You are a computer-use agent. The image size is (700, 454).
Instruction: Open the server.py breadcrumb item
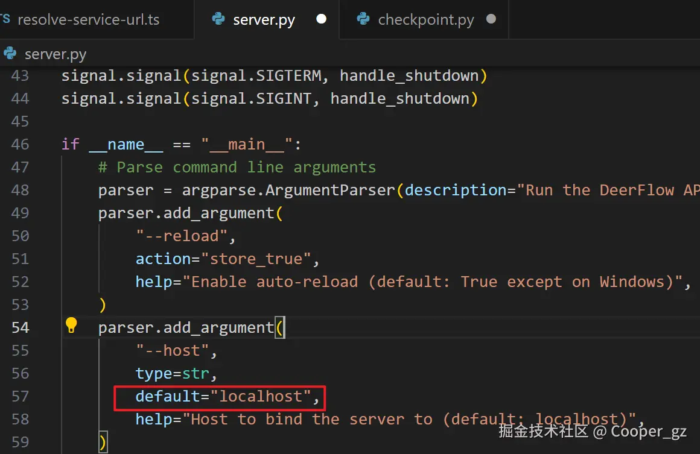click(x=56, y=54)
